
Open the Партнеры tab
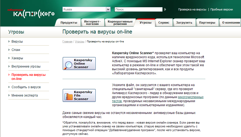(207, 23)
